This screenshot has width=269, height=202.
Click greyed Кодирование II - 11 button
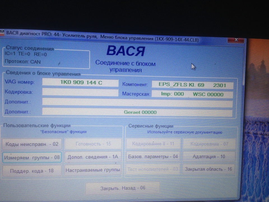[x=153, y=144]
